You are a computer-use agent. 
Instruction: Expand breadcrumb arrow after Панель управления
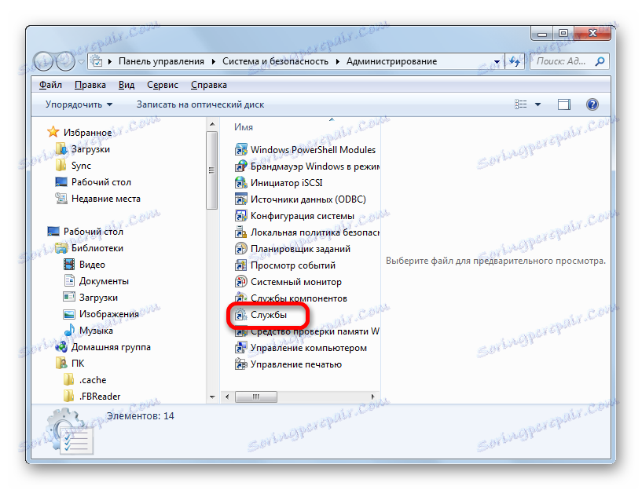coord(213,61)
